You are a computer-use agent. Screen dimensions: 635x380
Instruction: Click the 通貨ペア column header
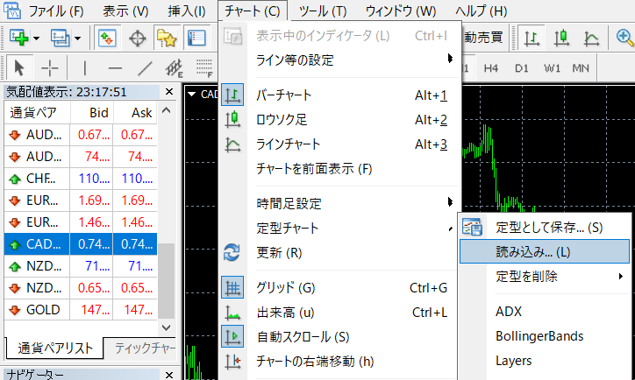(37, 112)
